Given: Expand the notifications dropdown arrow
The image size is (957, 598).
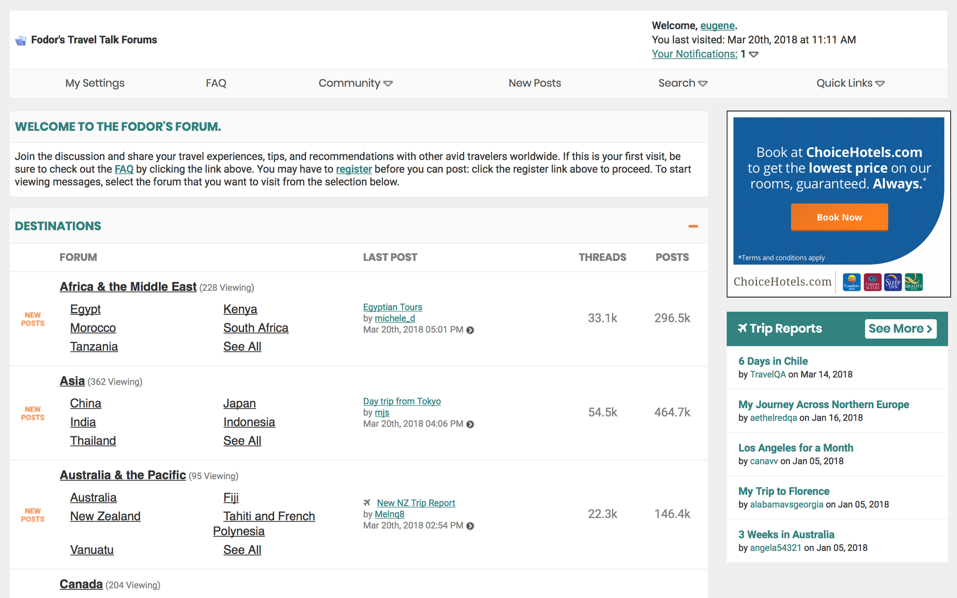Looking at the screenshot, I should pyautogui.click(x=754, y=55).
